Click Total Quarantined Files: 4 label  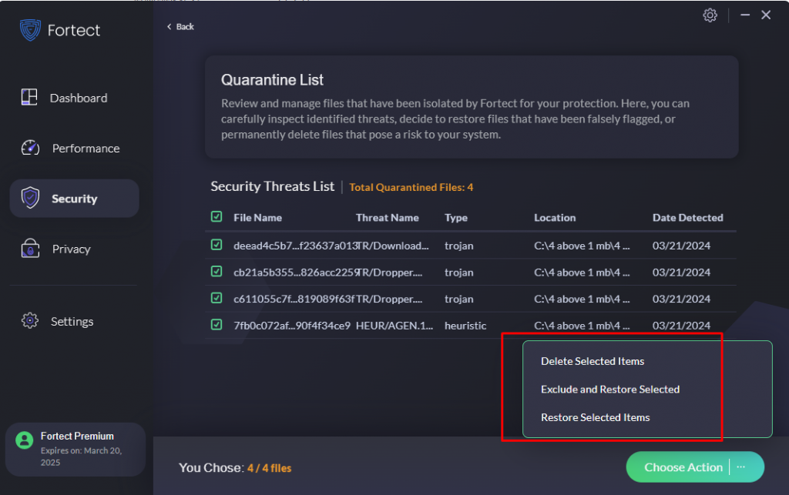[411, 187]
